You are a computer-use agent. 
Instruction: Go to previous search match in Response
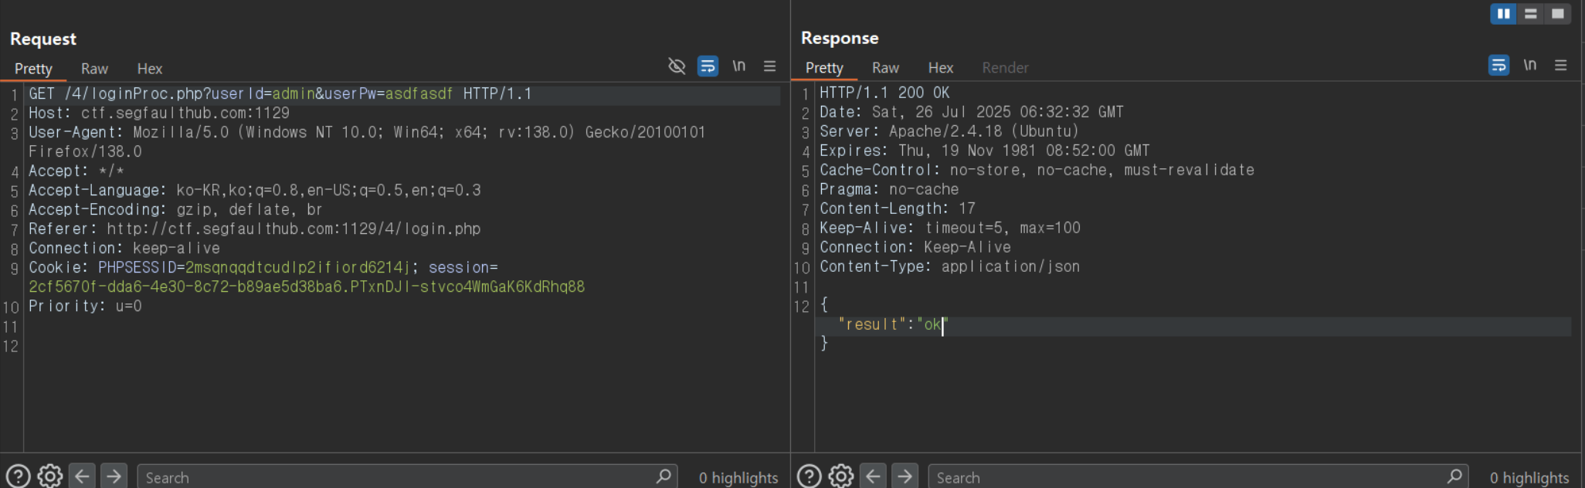[x=873, y=476]
